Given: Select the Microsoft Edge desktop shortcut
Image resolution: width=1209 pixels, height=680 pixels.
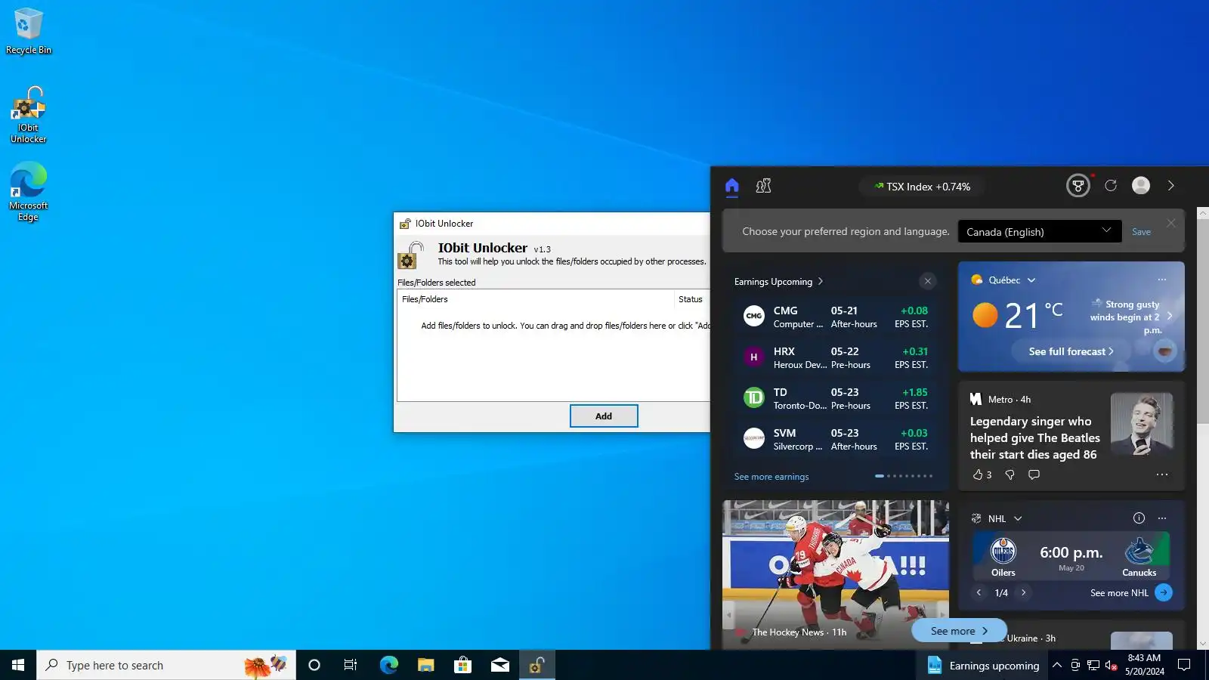Looking at the screenshot, I should [29, 192].
